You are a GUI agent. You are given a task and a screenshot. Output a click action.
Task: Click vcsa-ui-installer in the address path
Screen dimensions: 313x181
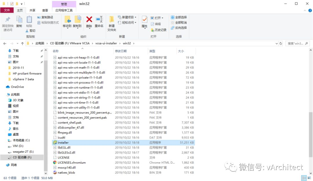click(106, 43)
